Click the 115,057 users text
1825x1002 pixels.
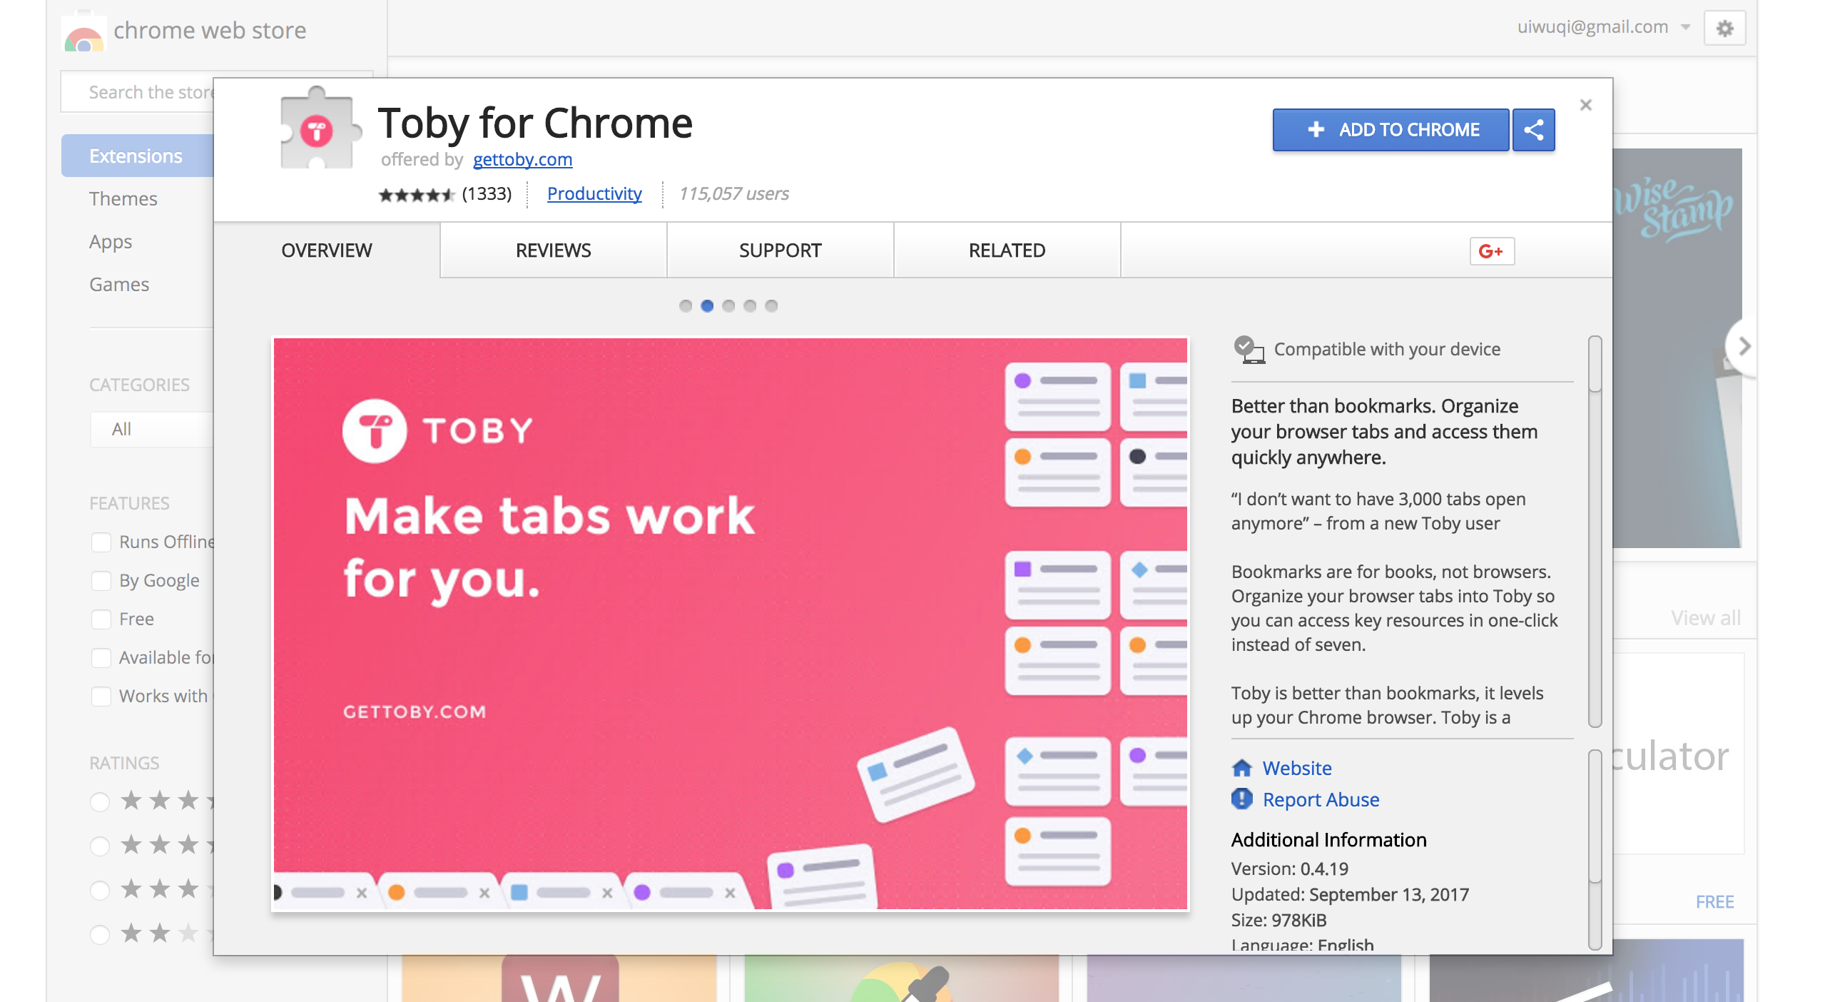pyautogui.click(x=733, y=193)
